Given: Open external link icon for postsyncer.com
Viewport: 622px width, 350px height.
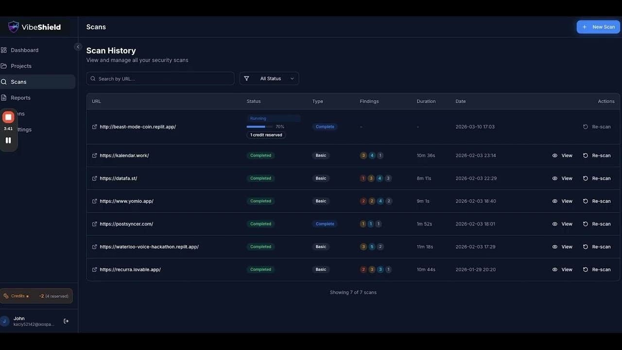Looking at the screenshot, I should 94,224.
